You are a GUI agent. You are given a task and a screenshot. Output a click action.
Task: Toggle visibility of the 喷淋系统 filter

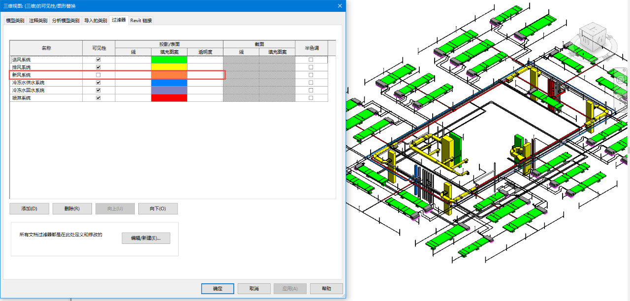tap(98, 98)
